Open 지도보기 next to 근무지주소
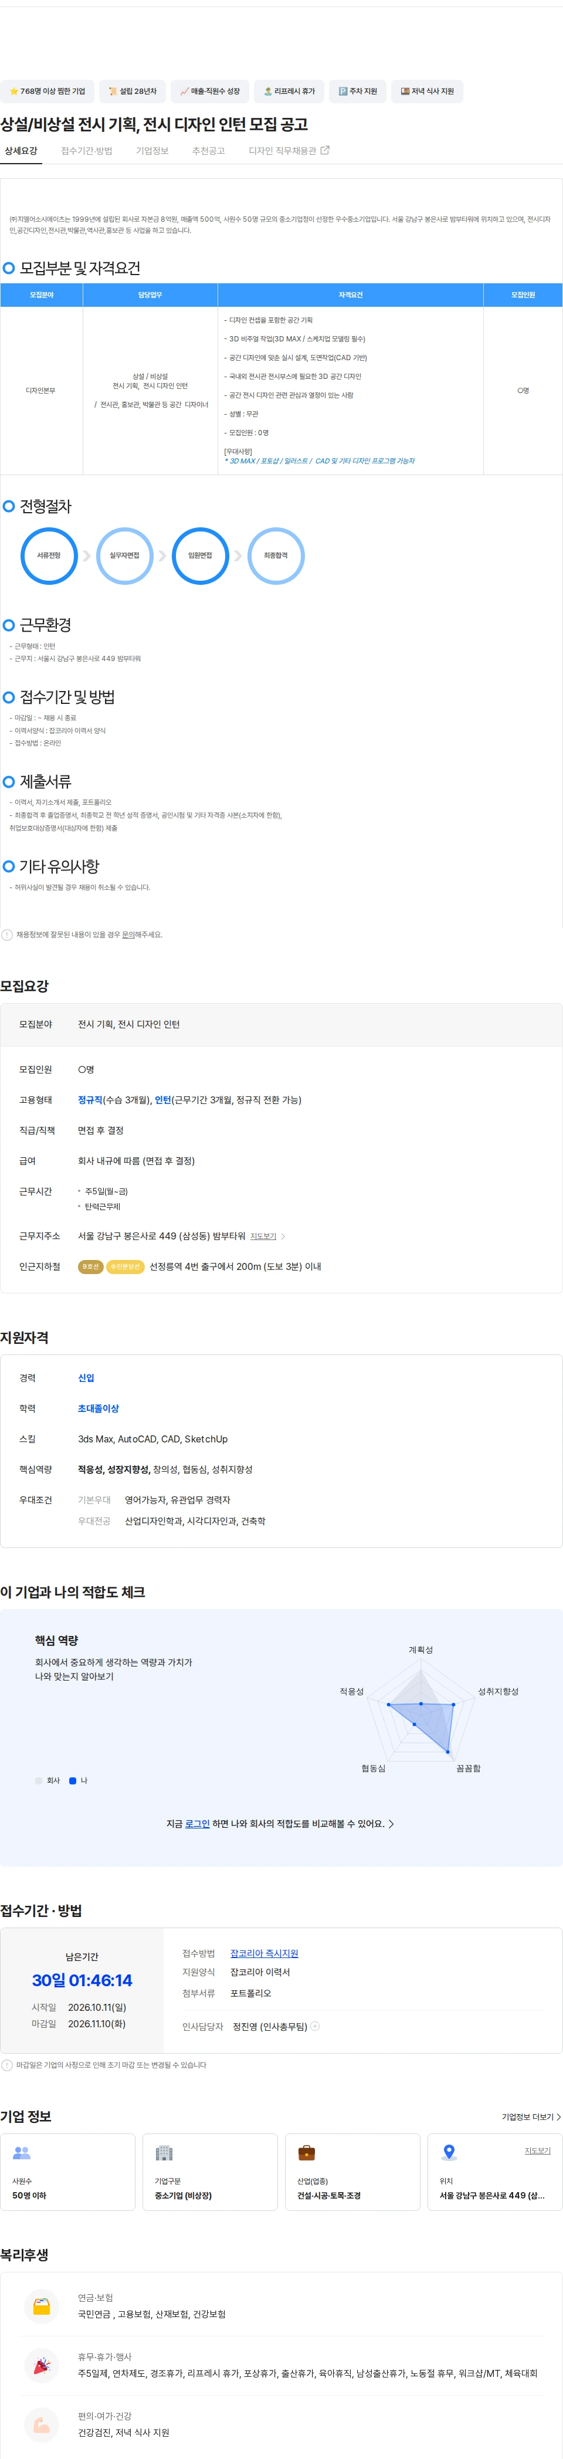Viewport: 563px width, 2459px height. (x=263, y=1236)
